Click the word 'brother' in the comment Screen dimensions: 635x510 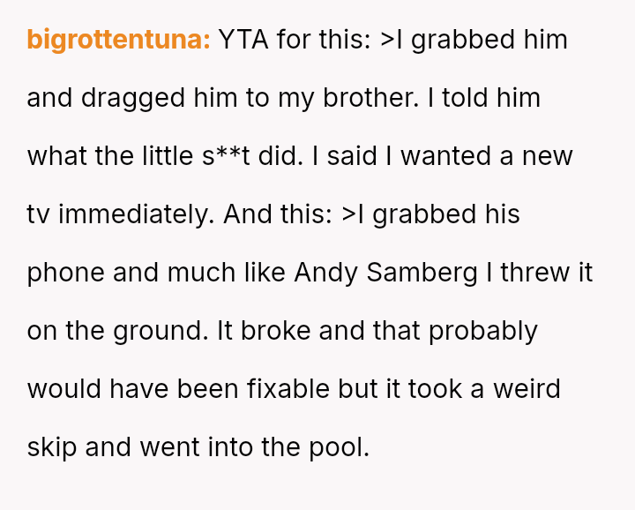(370, 98)
